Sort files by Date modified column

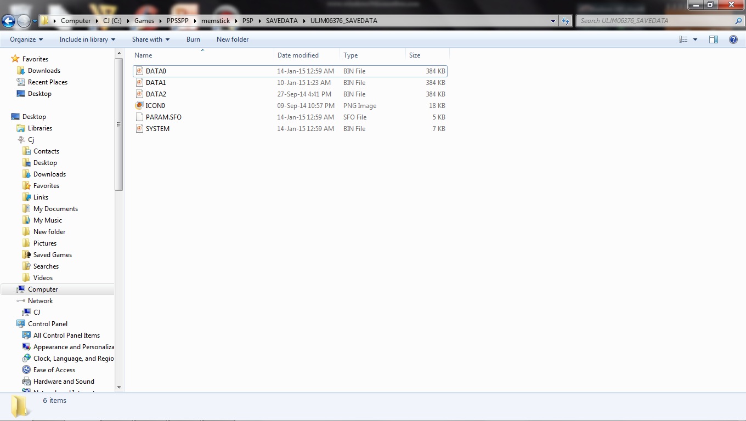(298, 55)
